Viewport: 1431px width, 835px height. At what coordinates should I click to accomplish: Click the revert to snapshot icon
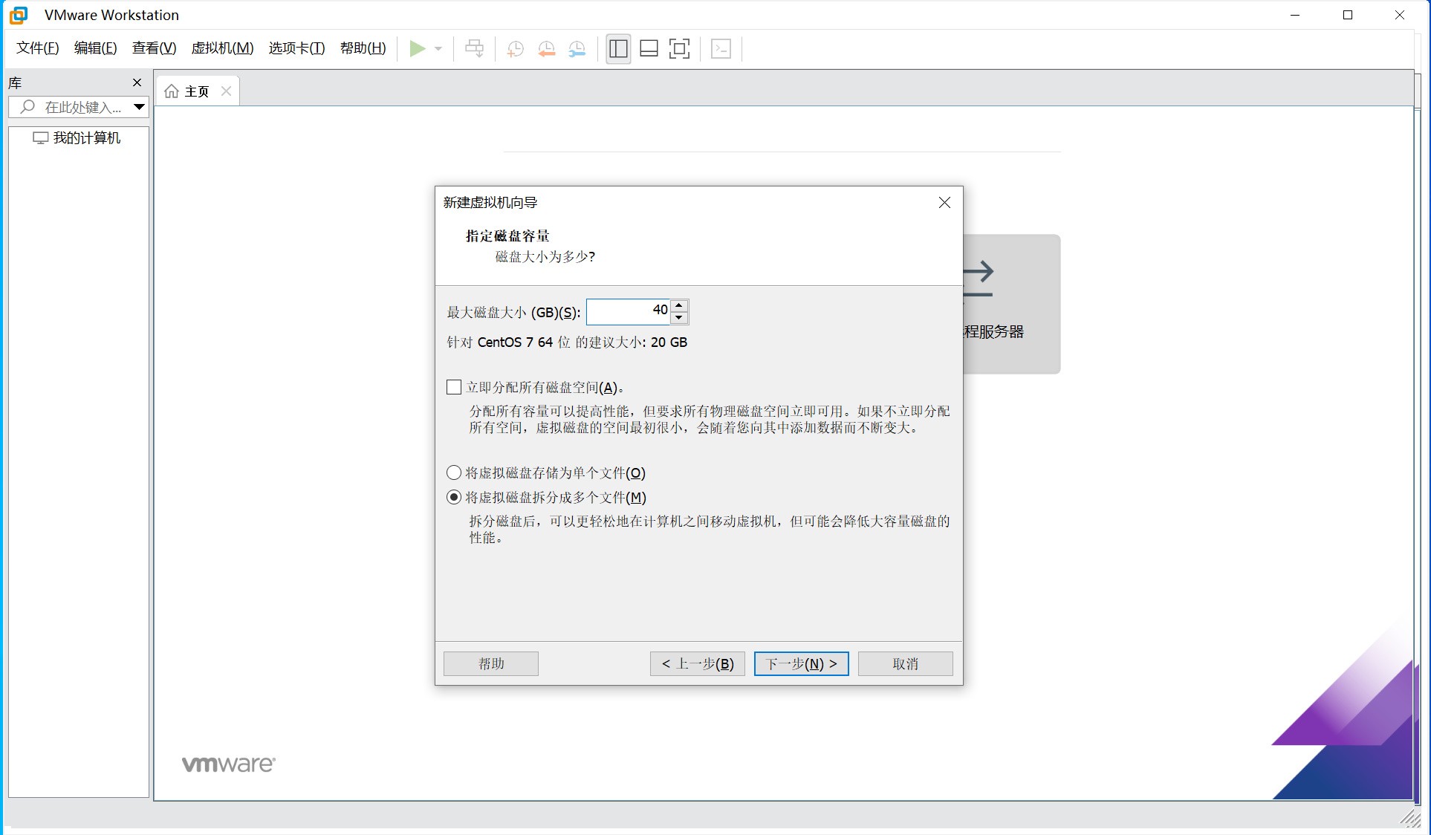[x=546, y=49]
